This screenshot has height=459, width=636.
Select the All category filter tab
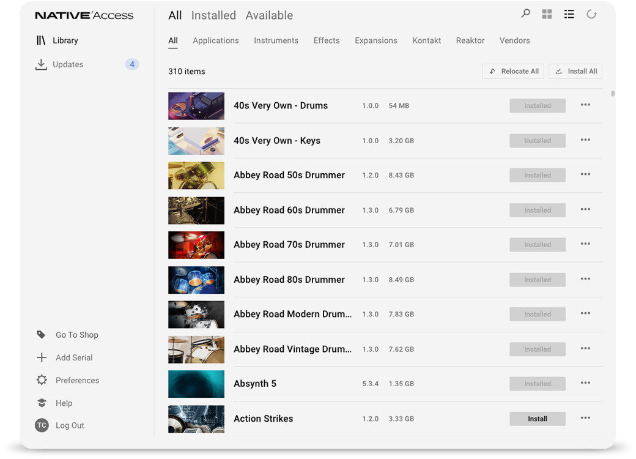[x=173, y=40]
